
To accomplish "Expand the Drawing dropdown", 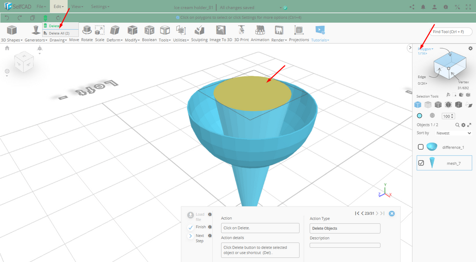I will [58, 40].
